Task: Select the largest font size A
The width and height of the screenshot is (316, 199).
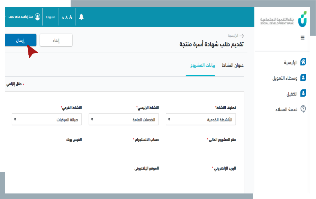Action: pyautogui.click(x=71, y=17)
